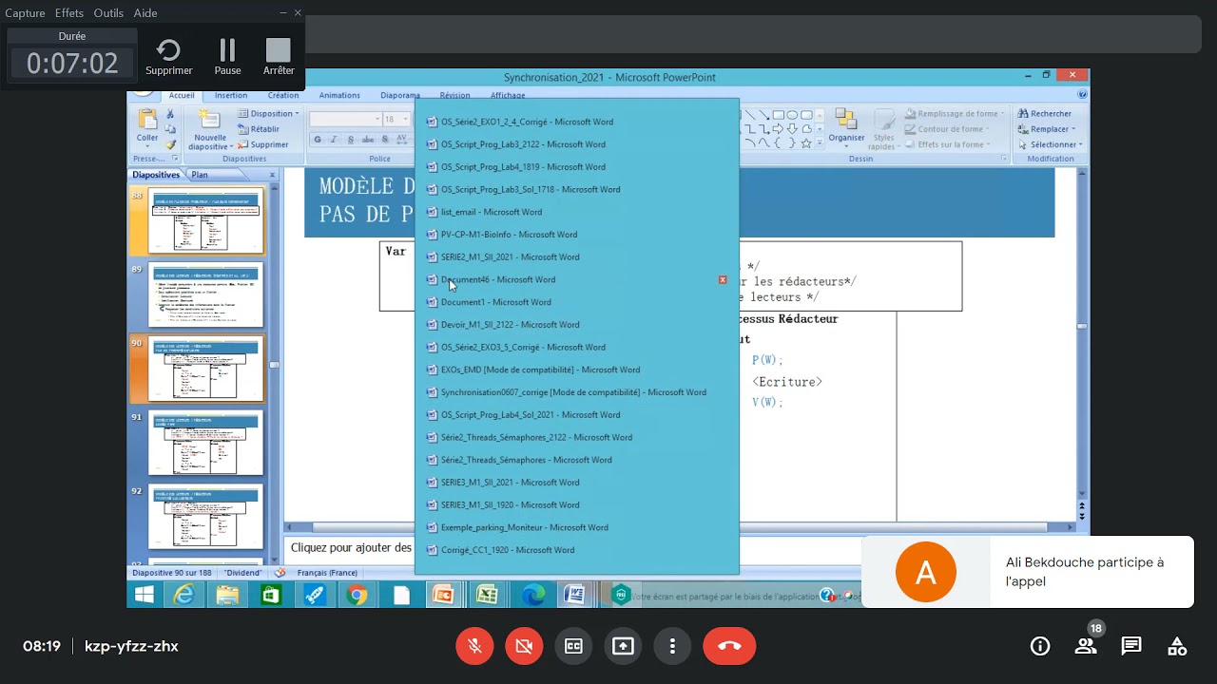Select Document46 in the window list
Viewport: 1217px width, 684px height.
[x=577, y=279]
